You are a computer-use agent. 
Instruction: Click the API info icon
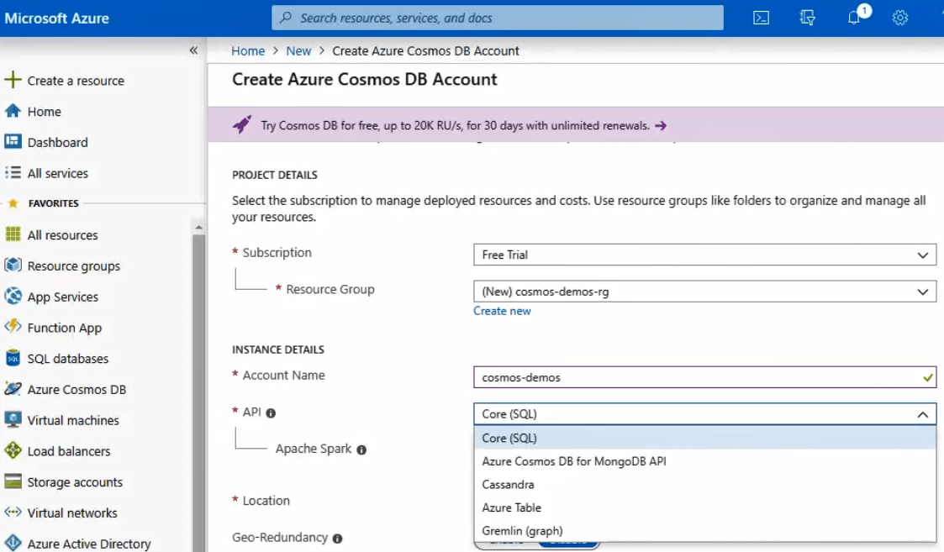(271, 413)
